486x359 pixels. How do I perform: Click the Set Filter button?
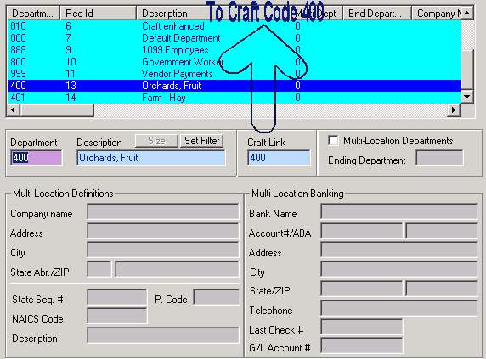(201, 141)
